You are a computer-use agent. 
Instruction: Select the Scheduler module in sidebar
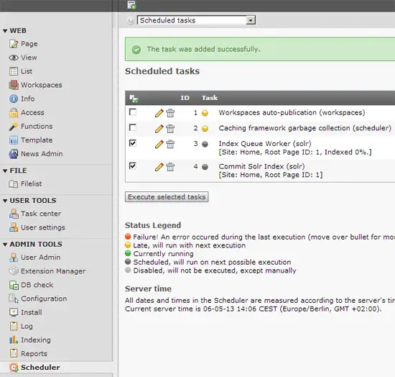34,368
